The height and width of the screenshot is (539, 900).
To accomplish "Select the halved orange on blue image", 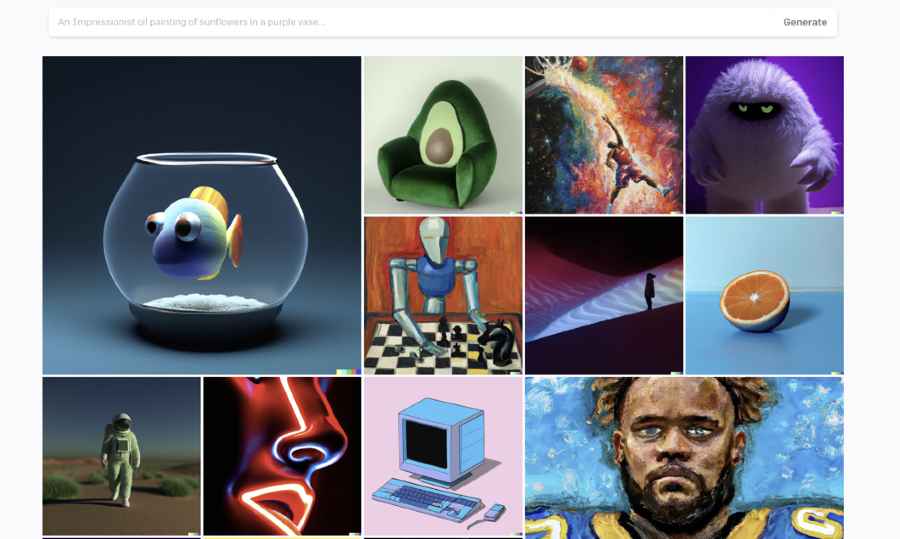I will coord(765,296).
